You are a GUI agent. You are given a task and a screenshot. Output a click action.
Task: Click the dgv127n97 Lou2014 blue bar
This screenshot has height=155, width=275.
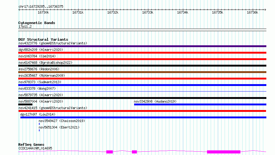point(143,117)
